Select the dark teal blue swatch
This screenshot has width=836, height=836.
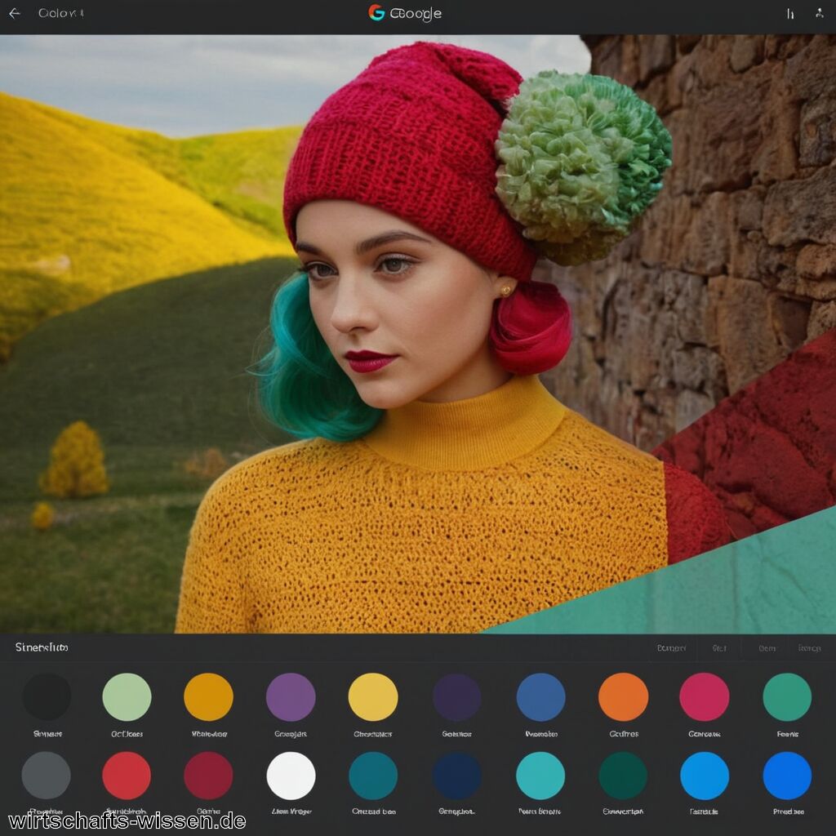tap(373, 776)
